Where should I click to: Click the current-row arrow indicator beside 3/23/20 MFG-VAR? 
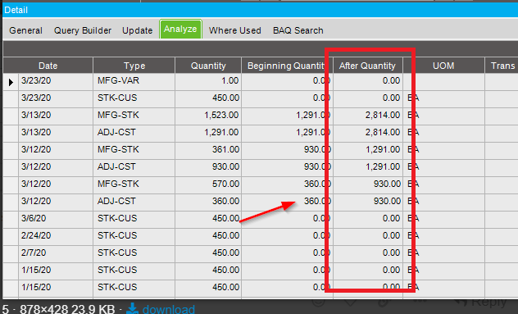[x=11, y=82]
